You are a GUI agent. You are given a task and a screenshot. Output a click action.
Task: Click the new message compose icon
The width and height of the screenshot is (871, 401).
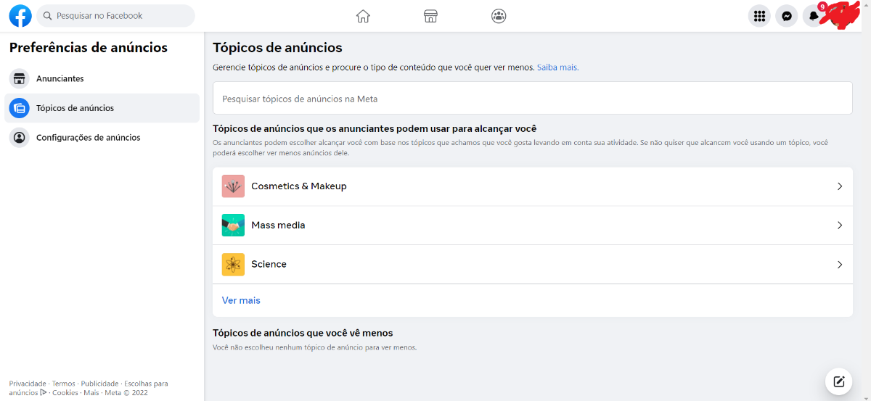pos(838,381)
